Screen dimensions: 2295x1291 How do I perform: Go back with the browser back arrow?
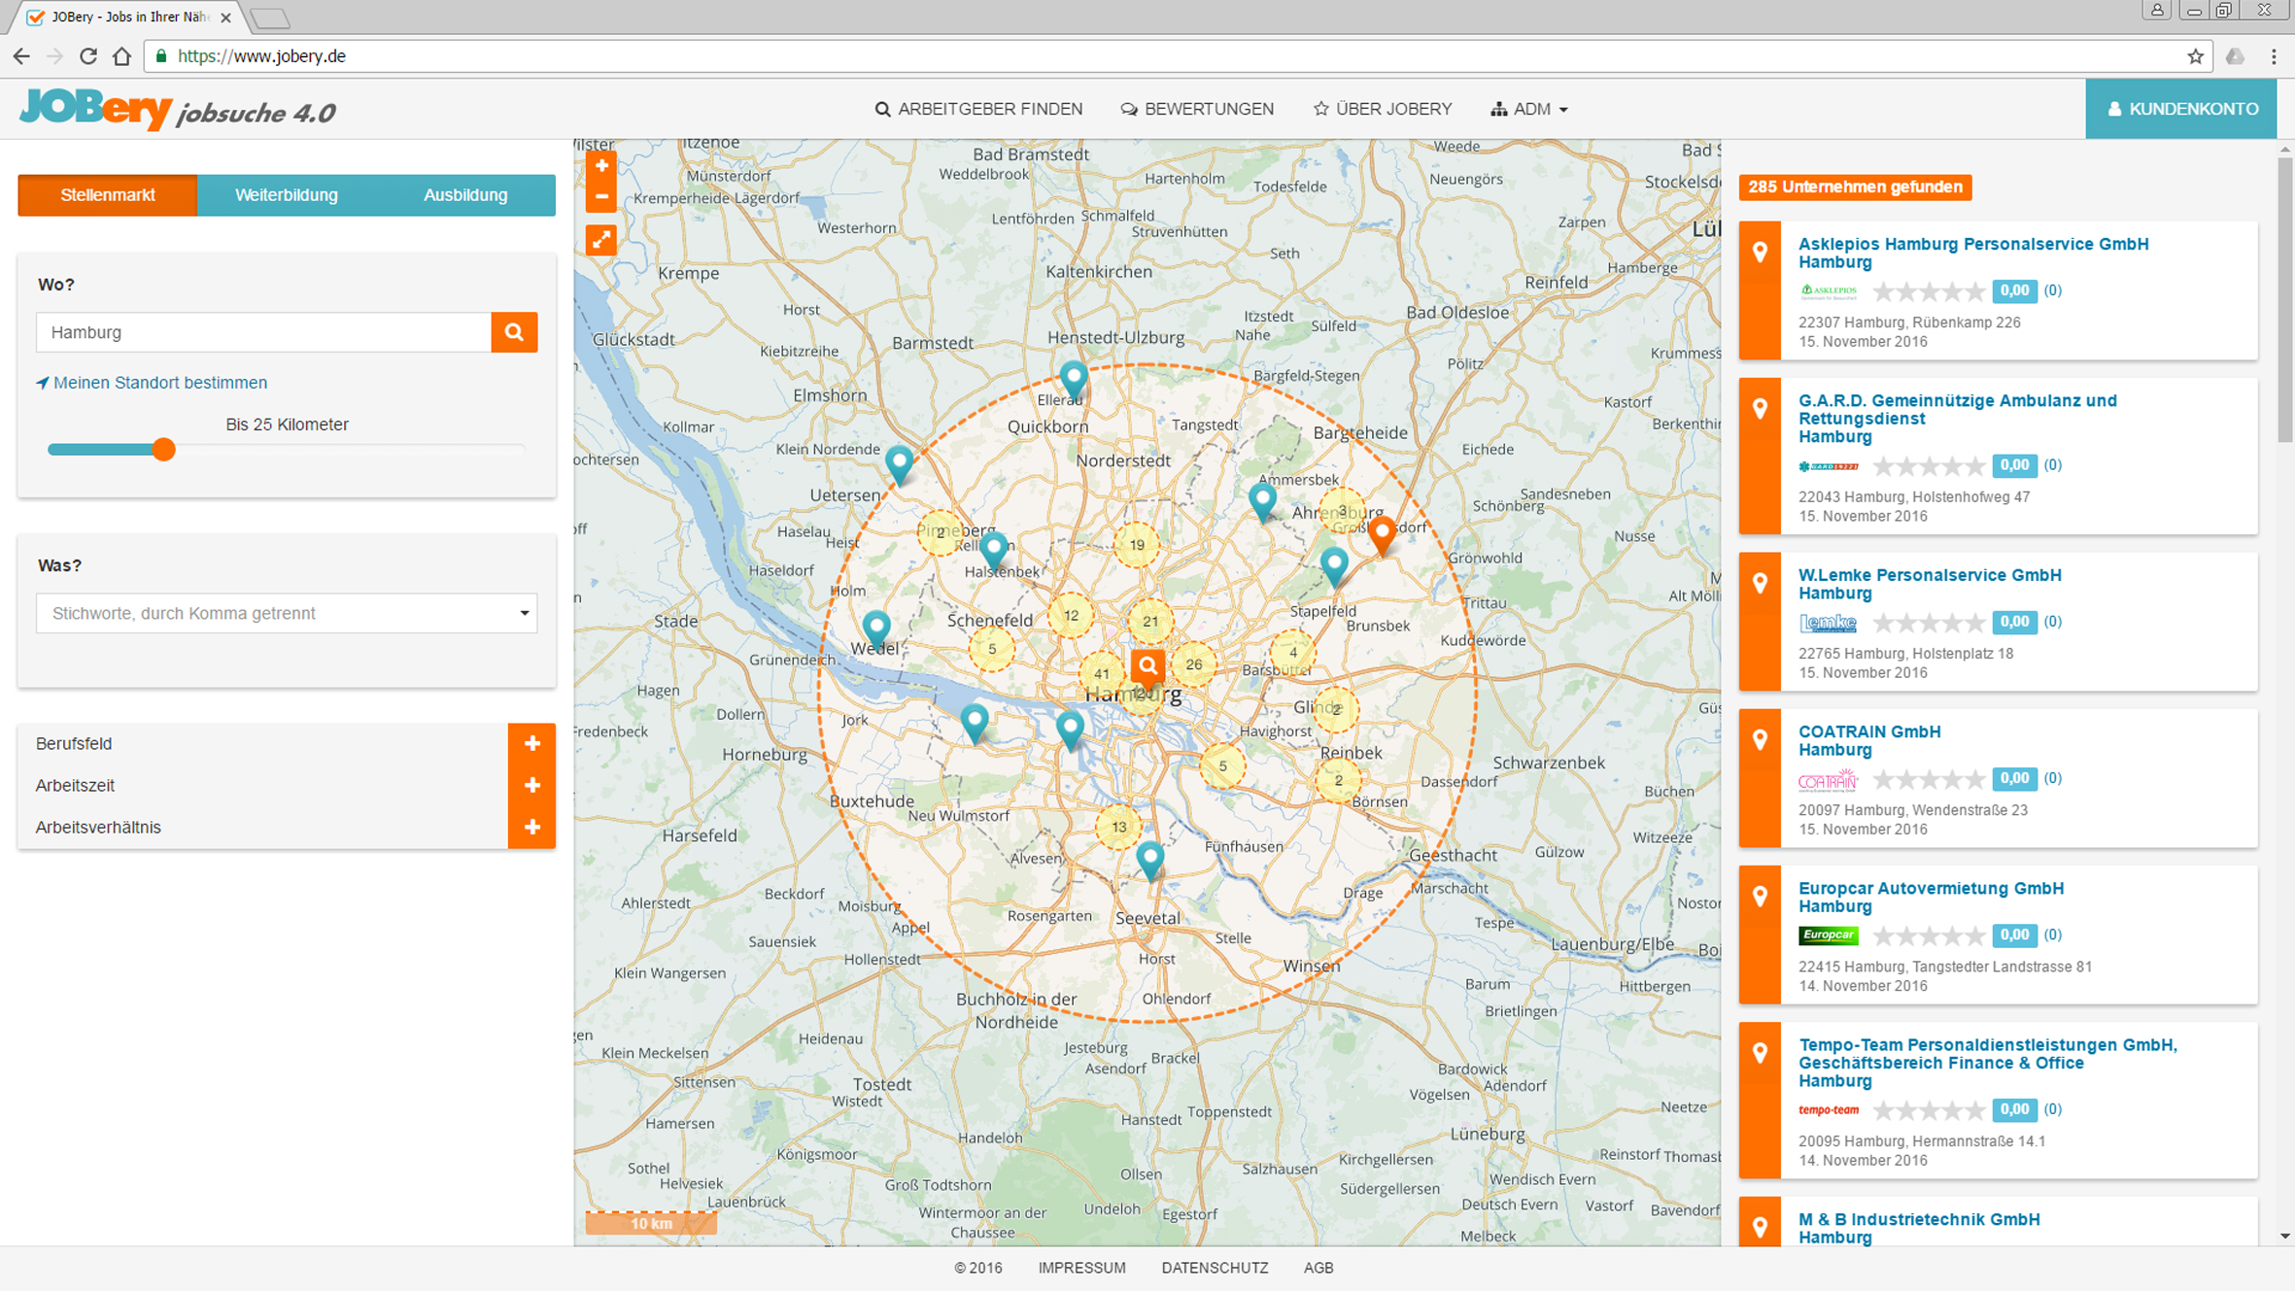click(x=21, y=56)
